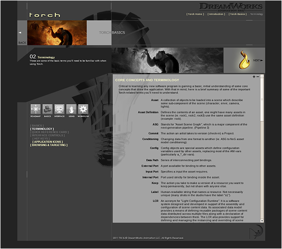Viewport: 282px width, 249px height.
Task: Click the Input Port term
Action: tap(152, 172)
